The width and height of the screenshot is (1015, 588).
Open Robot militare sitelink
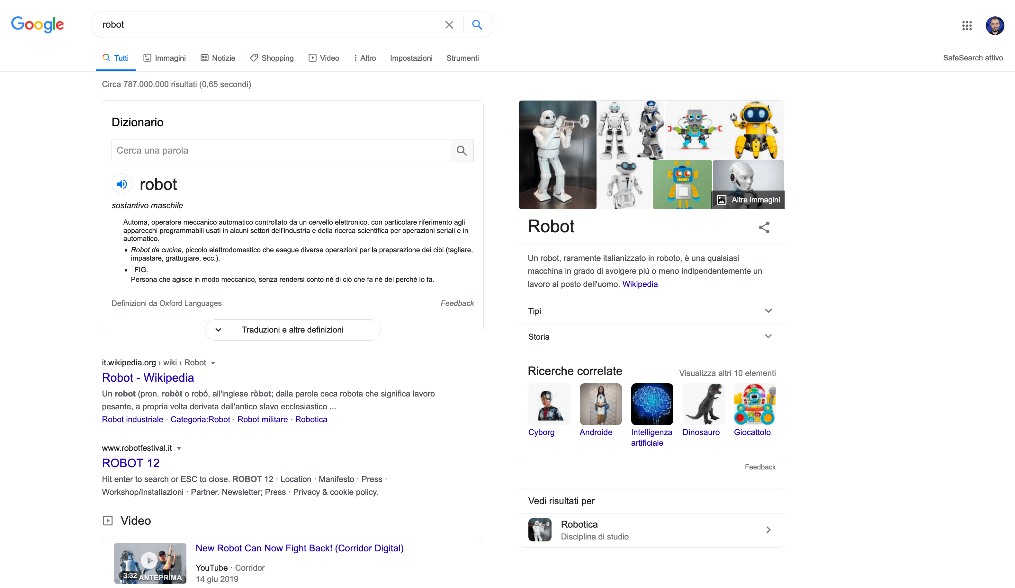tap(263, 420)
